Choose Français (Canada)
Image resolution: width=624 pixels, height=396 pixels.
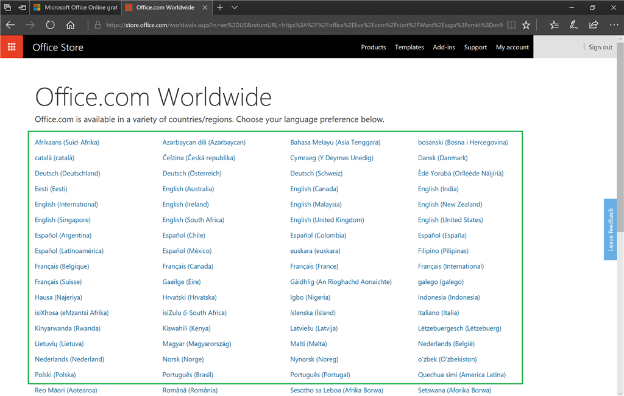188,266
